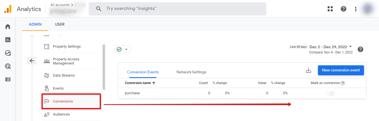
Task: Open the help question mark in header
Action: [x=343, y=9]
